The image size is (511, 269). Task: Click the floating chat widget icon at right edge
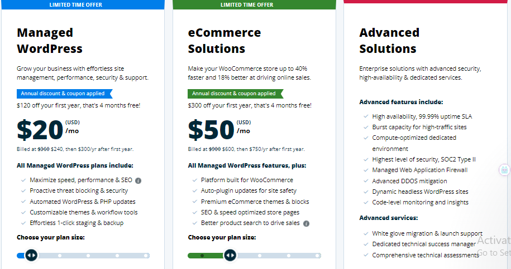click(504, 170)
